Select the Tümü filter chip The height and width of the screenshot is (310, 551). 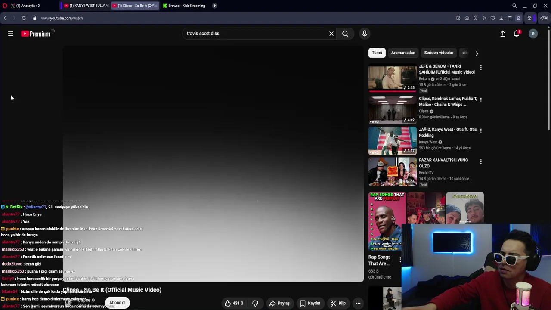pyautogui.click(x=377, y=53)
